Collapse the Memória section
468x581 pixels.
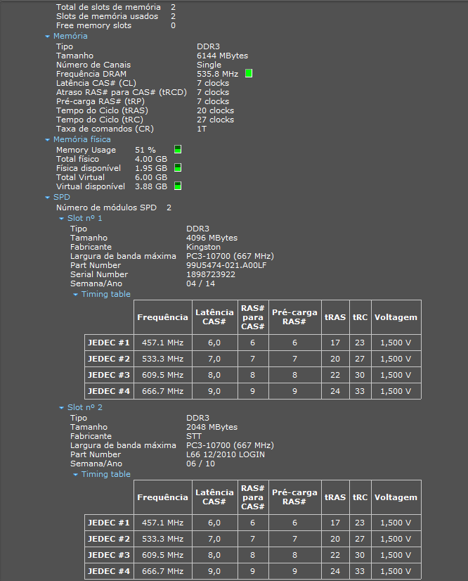(47, 37)
